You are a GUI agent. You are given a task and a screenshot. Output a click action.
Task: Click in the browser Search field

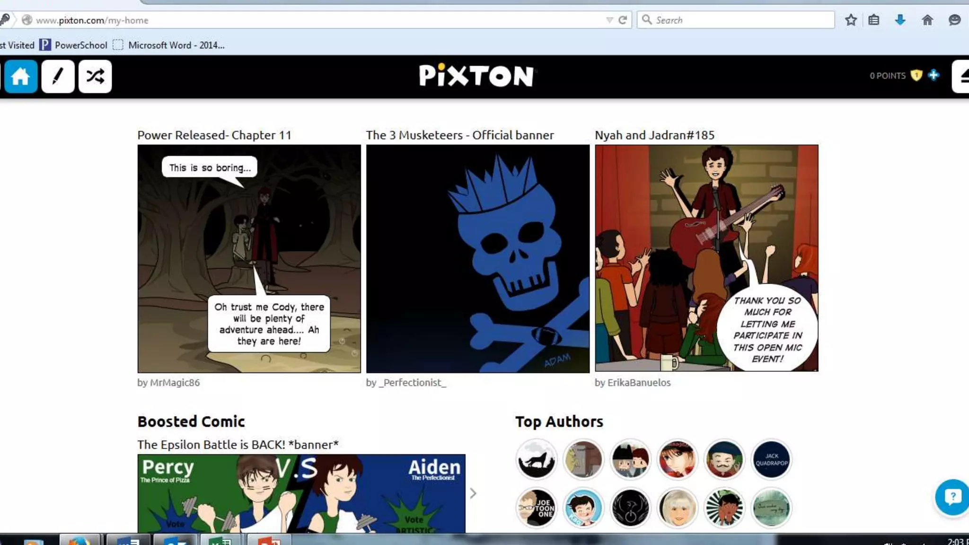click(x=738, y=20)
